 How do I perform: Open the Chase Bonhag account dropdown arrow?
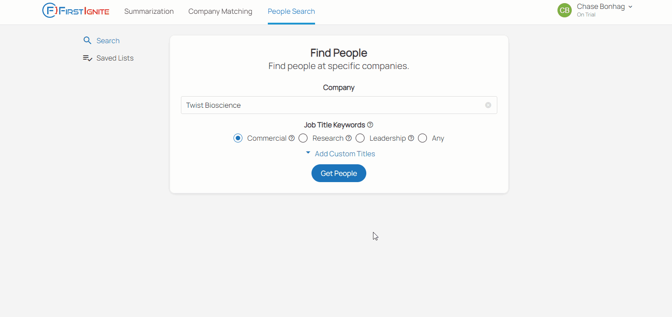[631, 7]
